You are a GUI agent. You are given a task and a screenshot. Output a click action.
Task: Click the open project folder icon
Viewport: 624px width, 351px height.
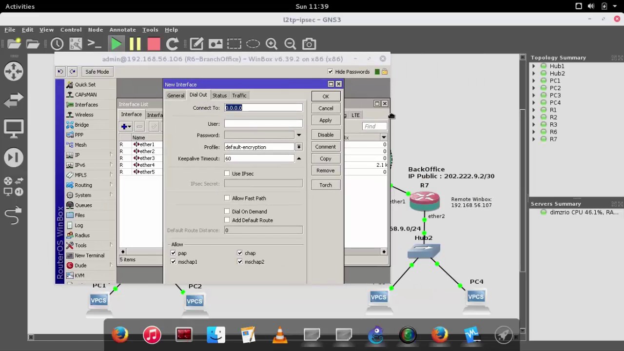pyautogui.click(x=33, y=44)
